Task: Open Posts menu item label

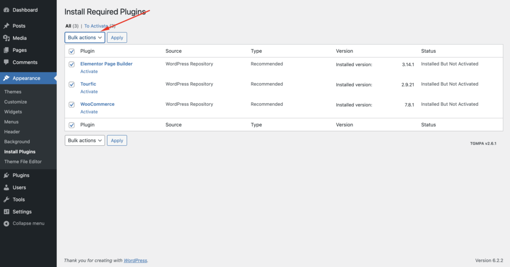Action: (19, 26)
